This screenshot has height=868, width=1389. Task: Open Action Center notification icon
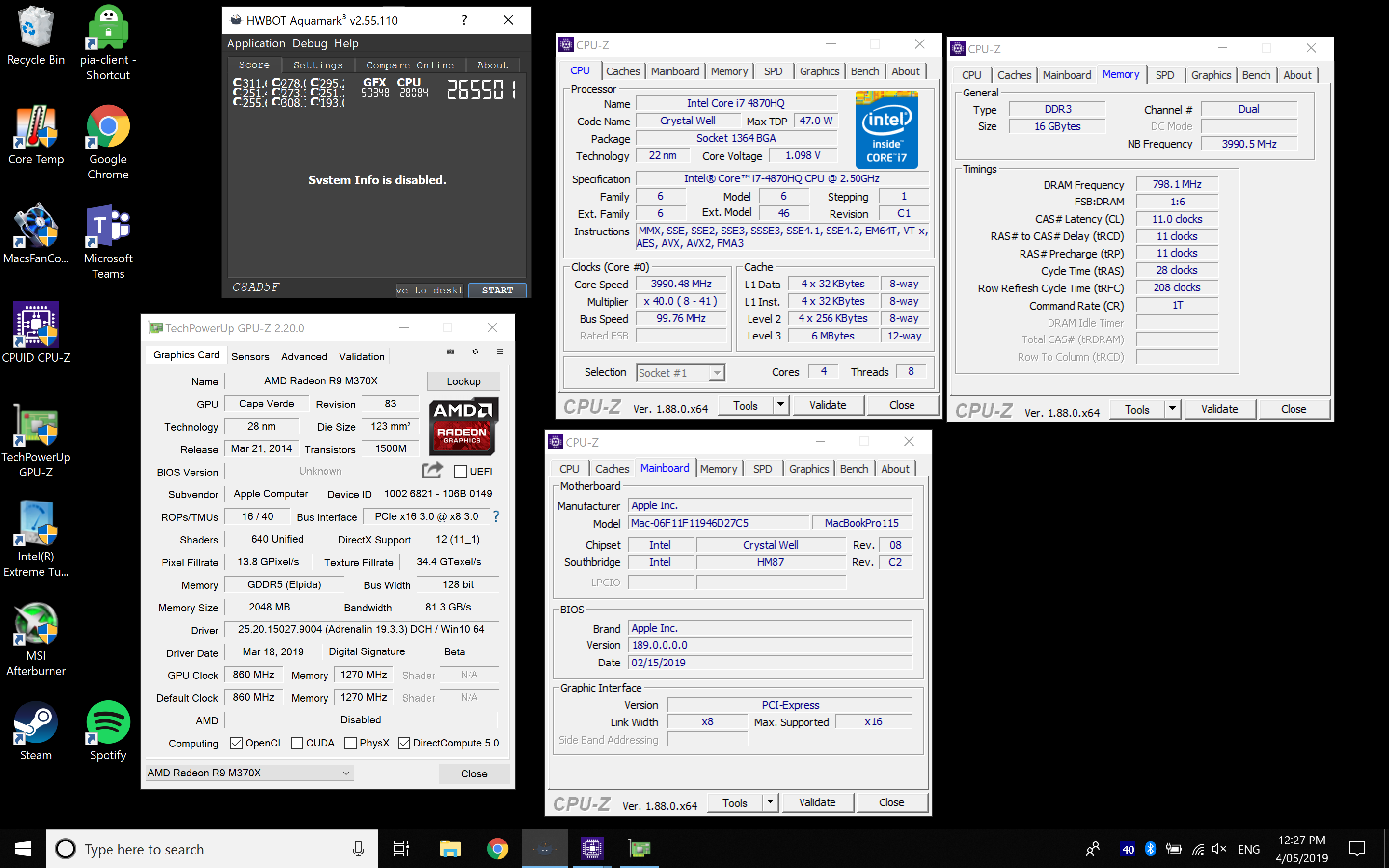(1358, 849)
